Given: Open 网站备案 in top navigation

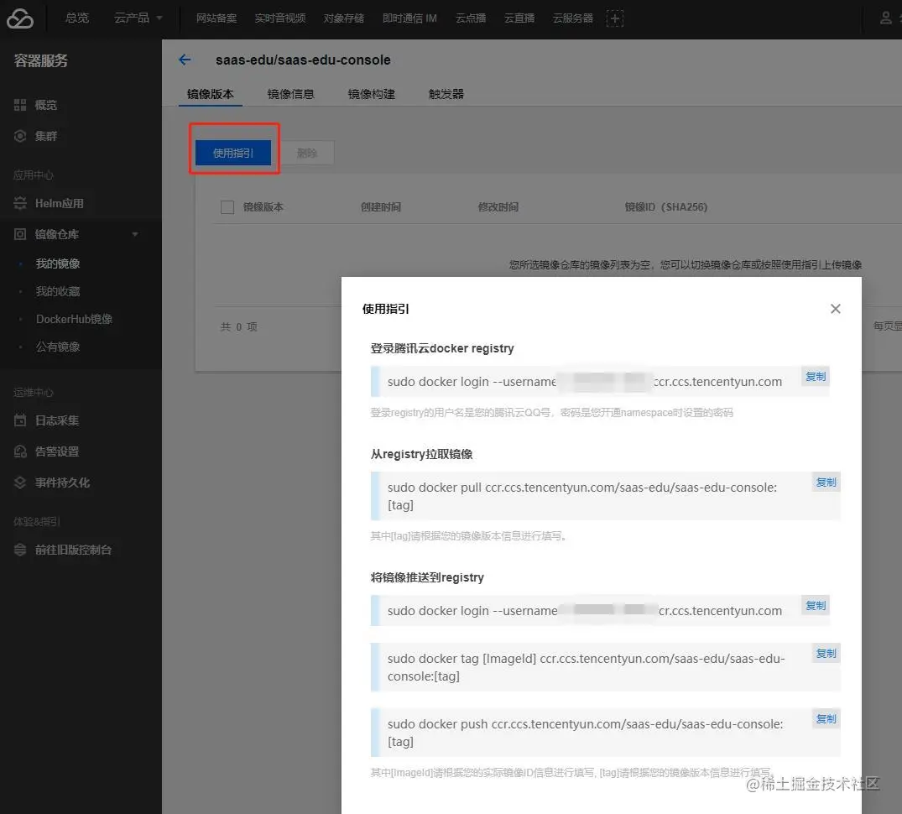Looking at the screenshot, I should (x=216, y=18).
